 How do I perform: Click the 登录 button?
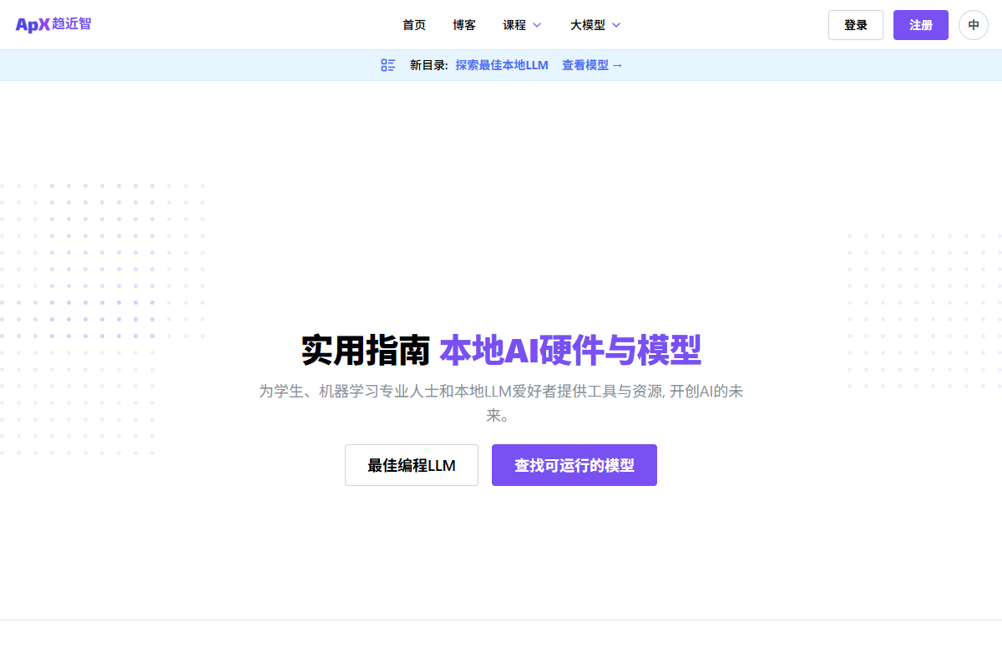click(855, 25)
